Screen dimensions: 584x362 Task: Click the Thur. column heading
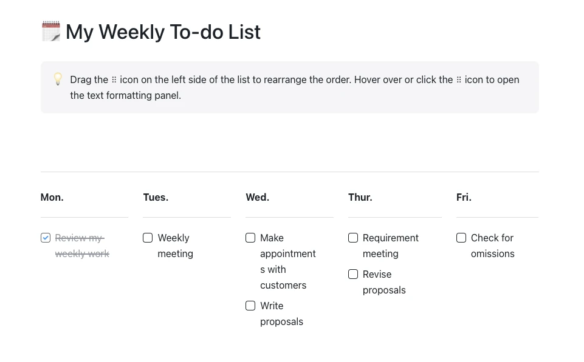[x=360, y=197]
